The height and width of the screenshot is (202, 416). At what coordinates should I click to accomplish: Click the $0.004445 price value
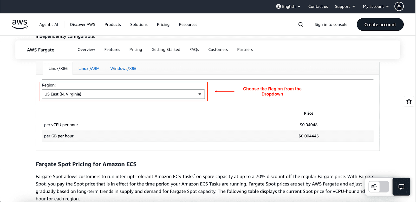(x=309, y=136)
